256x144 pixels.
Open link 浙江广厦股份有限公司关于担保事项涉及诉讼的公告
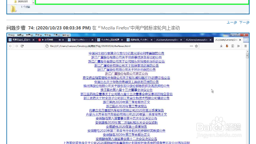(x=126, y=58)
